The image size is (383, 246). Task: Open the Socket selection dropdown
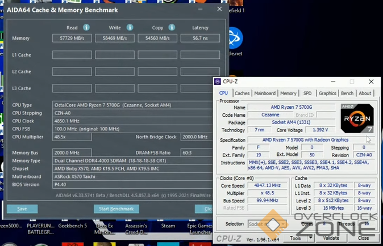click(266, 224)
